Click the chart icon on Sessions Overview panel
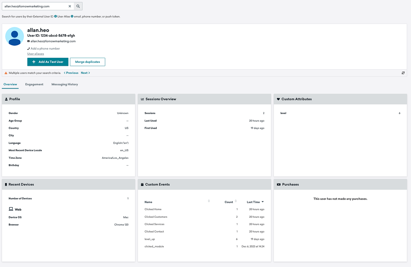The height and width of the screenshot is (267, 411). [x=142, y=99]
